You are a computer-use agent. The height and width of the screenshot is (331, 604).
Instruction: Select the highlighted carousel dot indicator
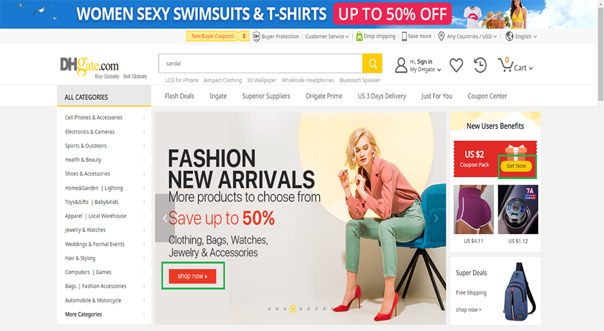292,309
